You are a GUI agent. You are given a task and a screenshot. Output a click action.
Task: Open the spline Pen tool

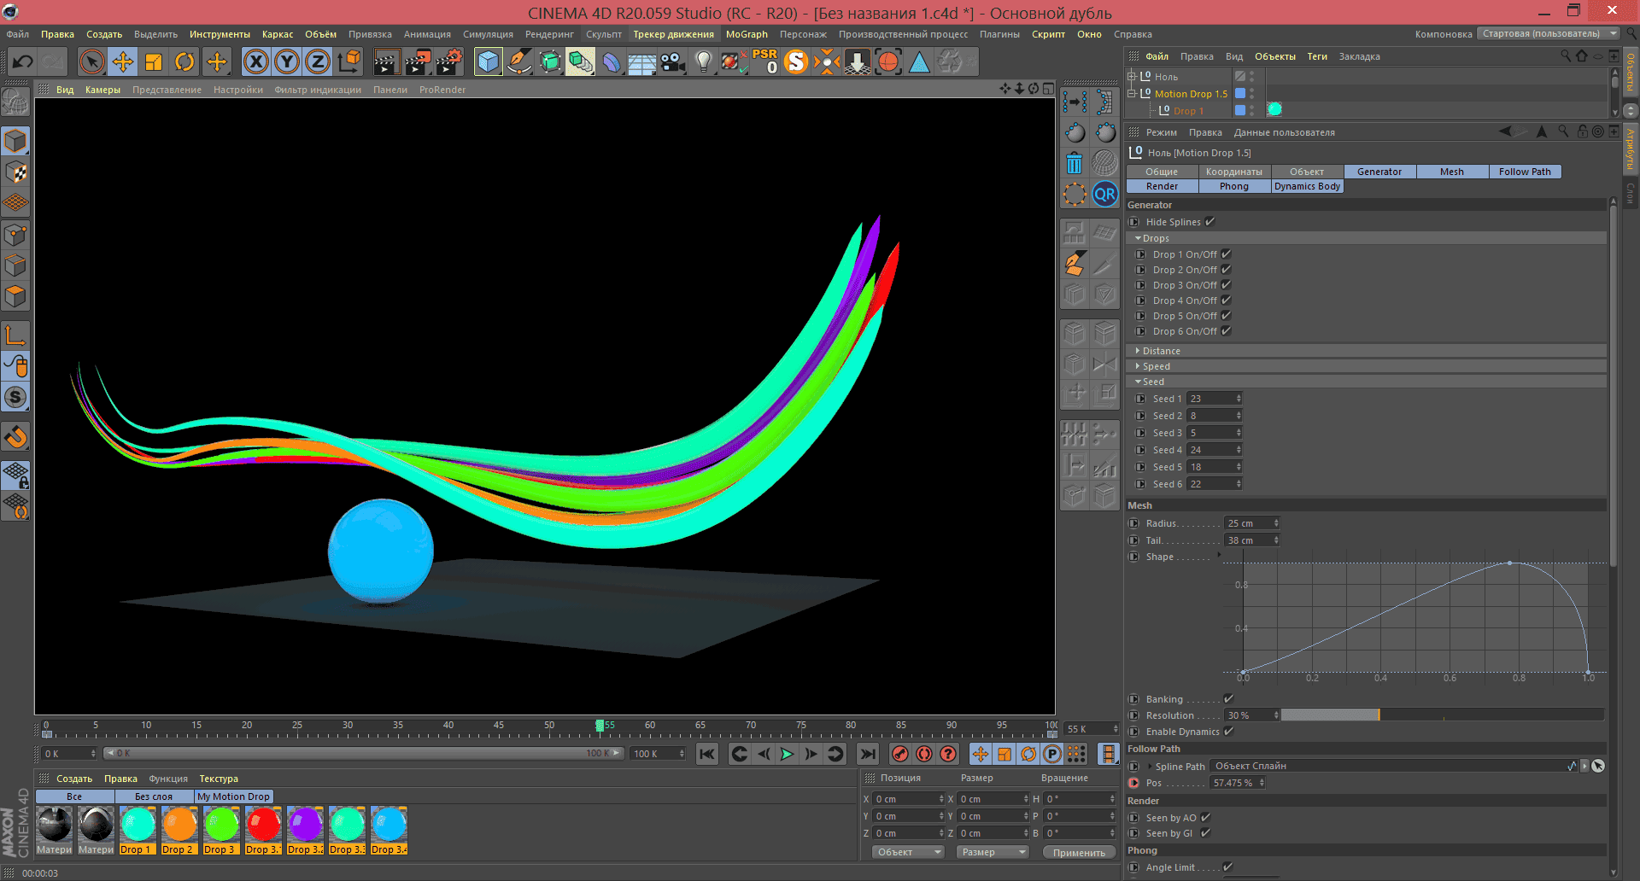518,61
